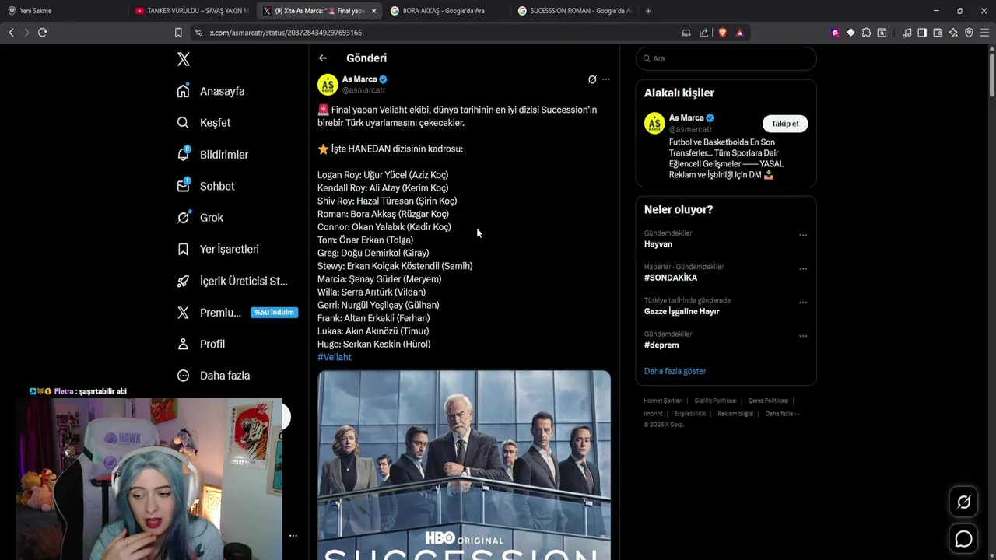Reload the page
The image size is (996, 560).
(42, 33)
